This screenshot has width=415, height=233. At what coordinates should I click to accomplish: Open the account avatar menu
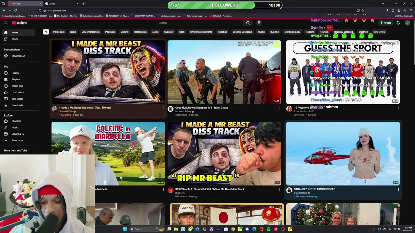pyautogui.click(x=408, y=23)
